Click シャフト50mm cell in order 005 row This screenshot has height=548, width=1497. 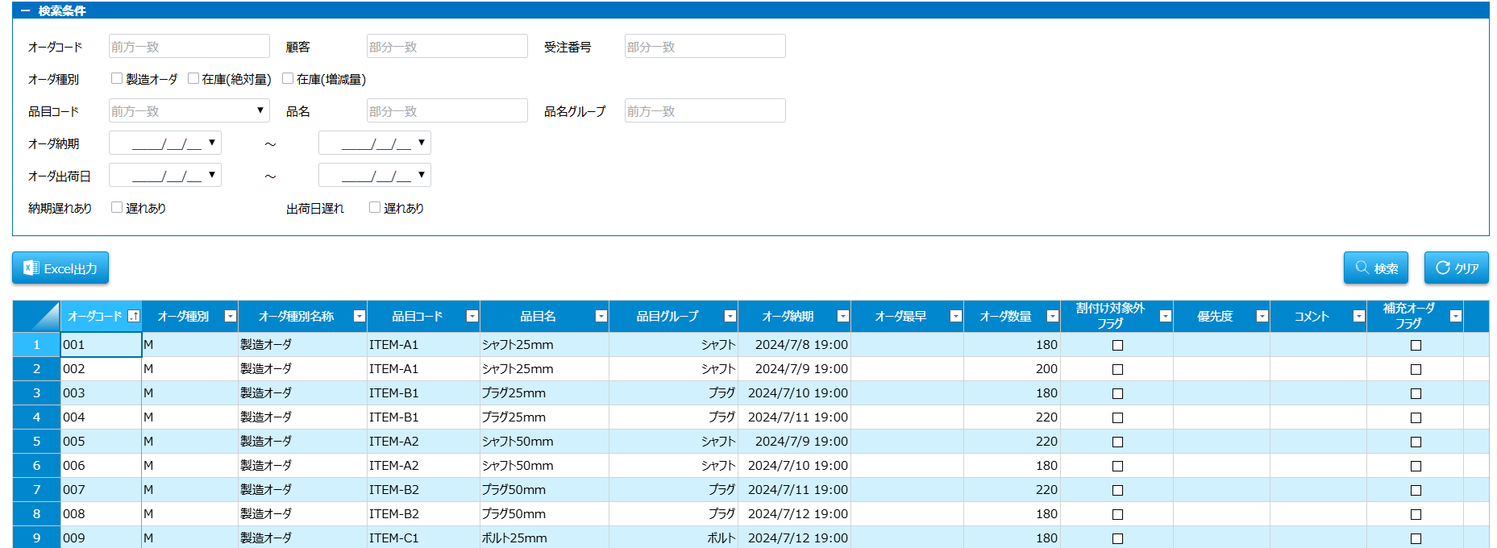click(x=544, y=441)
